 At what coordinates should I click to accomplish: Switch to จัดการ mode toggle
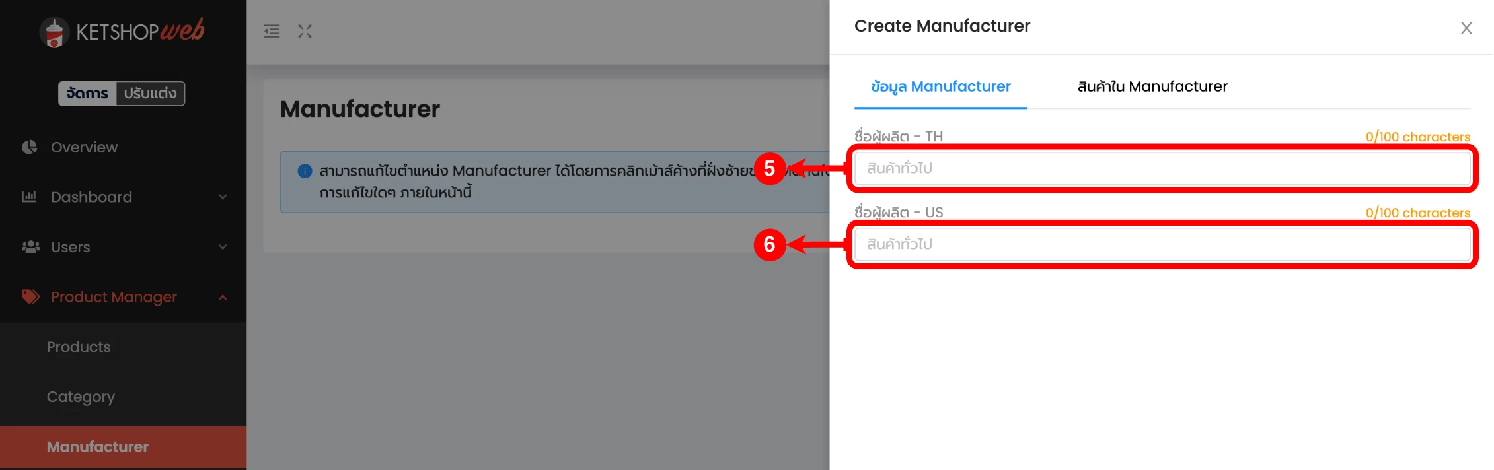[87, 93]
